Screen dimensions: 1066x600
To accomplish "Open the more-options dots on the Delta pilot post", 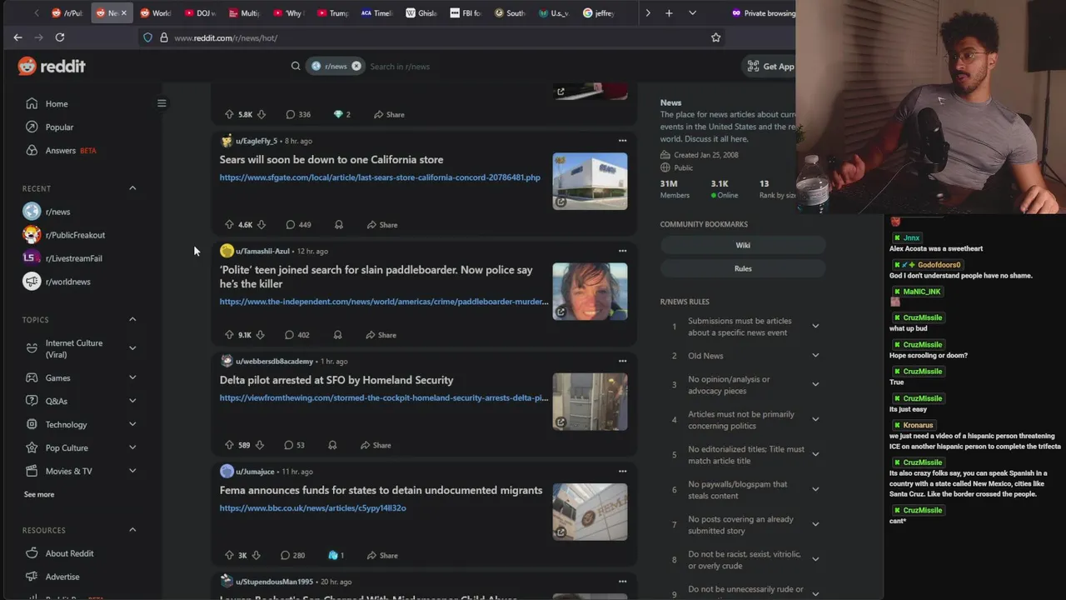I will (x=622, y=361).
